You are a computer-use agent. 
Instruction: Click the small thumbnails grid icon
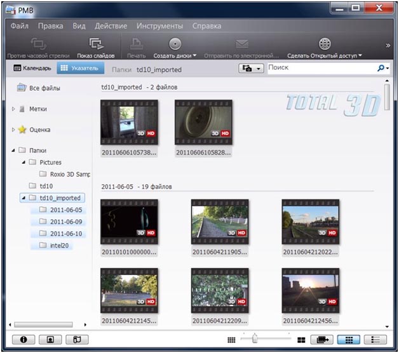click(231, 340)
